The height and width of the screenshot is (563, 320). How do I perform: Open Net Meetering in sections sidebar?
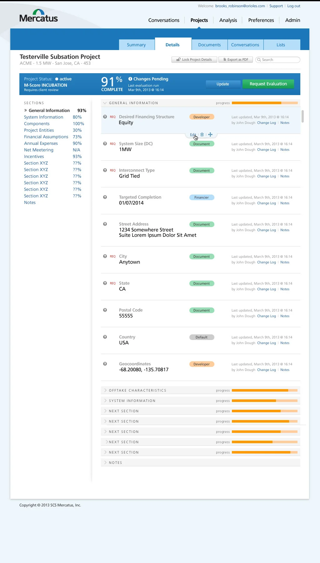point(39,150)
